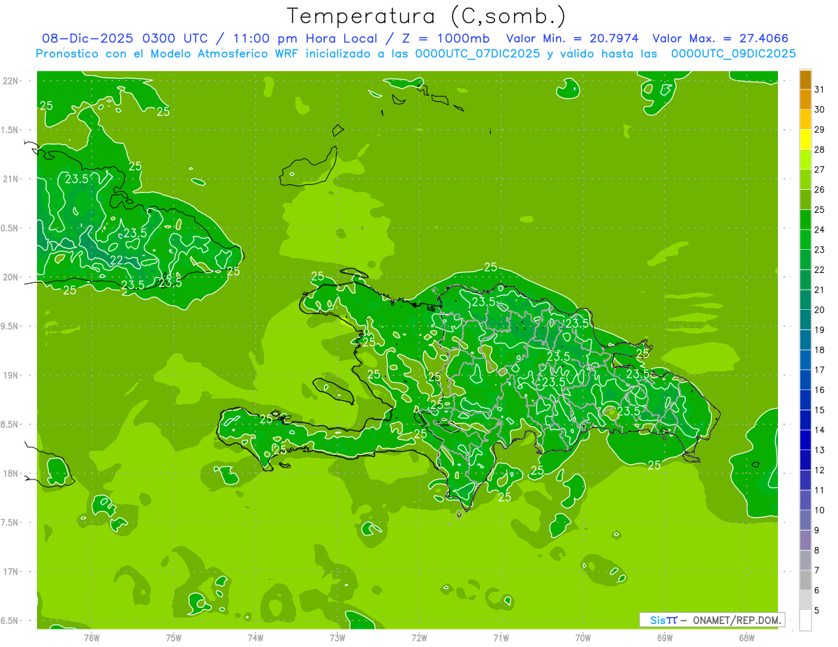Click the '11' value on the color scale
This screenshot has width=838, height=647.
tap(820, 491)
